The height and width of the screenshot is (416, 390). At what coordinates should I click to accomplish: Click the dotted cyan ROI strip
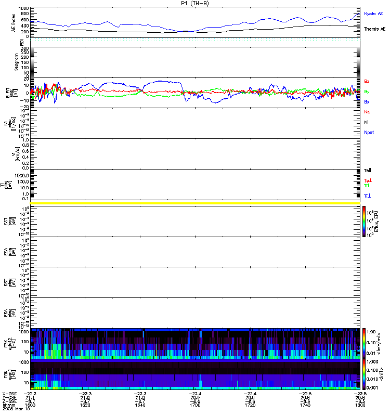[x=195, y=40]
